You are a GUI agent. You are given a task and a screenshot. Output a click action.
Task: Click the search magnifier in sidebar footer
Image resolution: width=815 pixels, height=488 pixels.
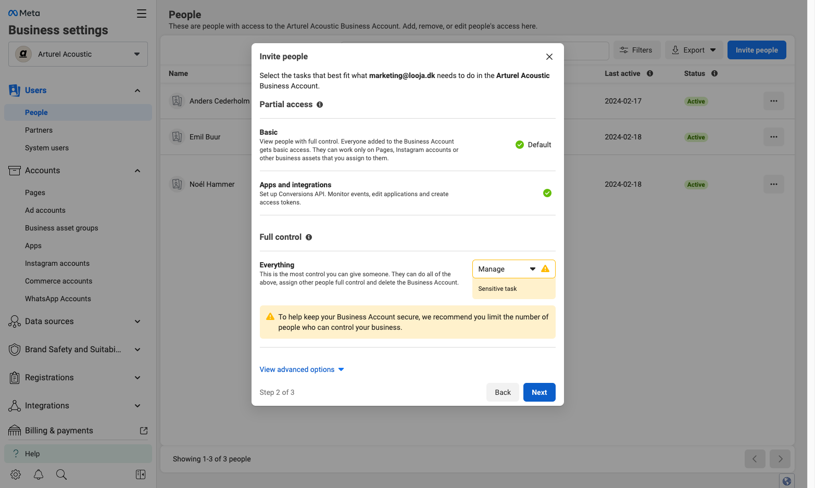pyautogui.click(x=61, y=474)
